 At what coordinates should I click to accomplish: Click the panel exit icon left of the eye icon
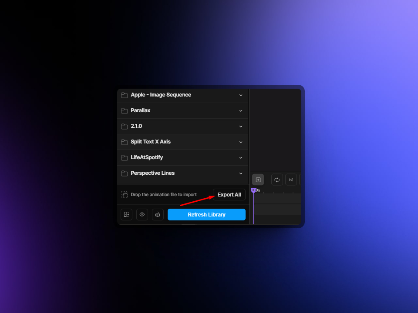click(x=126, y=214)
